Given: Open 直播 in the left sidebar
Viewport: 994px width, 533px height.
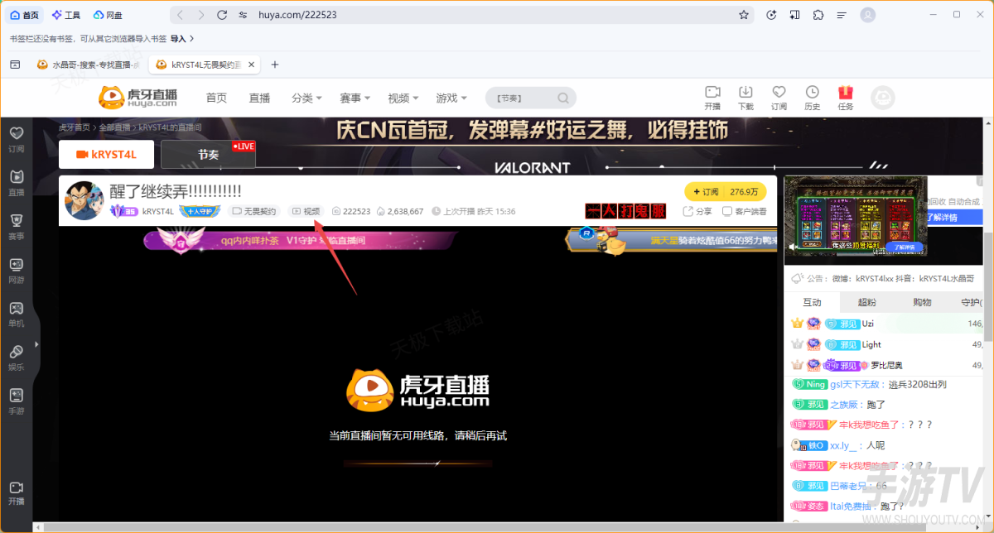Looking at the screenshot, I should [x=17, y=182].
